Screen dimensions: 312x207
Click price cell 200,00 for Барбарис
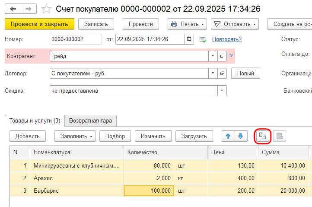point(233,191)
